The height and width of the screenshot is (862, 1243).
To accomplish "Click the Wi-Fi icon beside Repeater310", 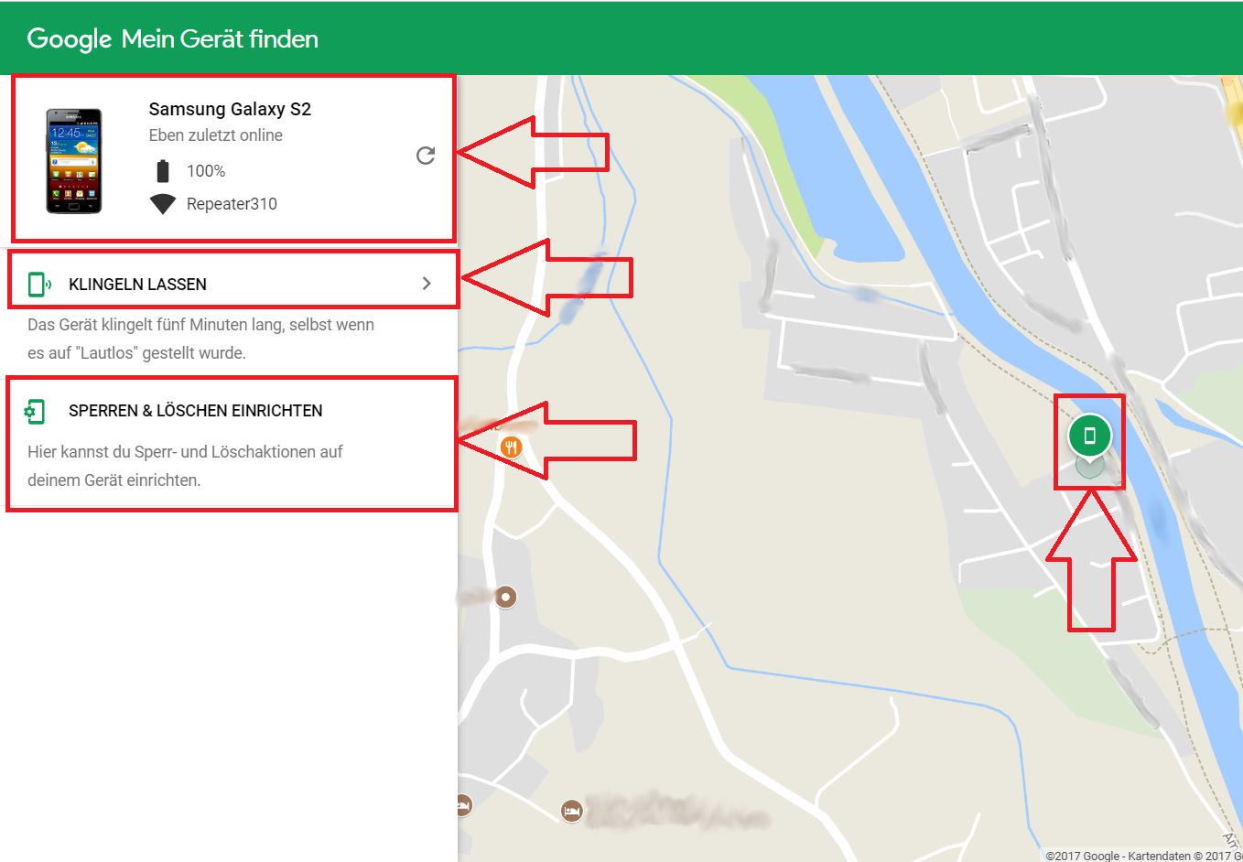I will [163, 204].
